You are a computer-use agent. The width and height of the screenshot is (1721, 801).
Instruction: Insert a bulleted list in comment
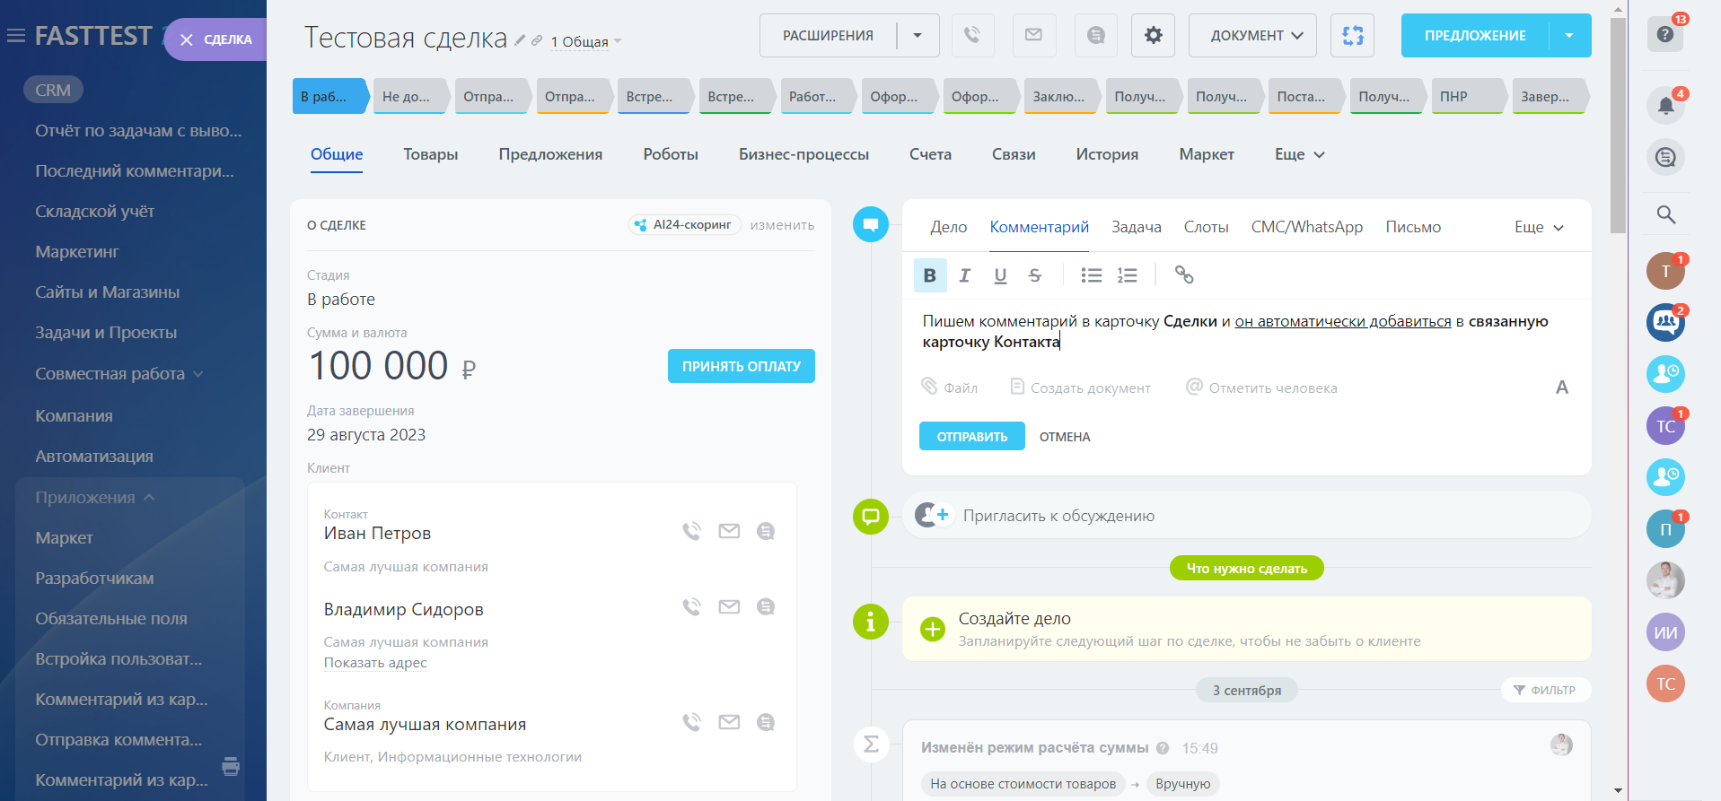[x=1091, y=275]
